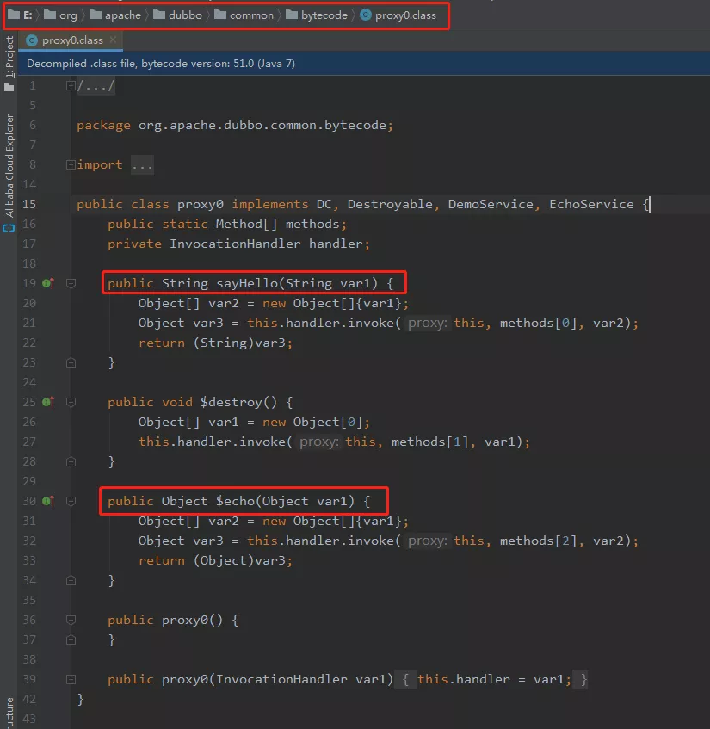Click the class icon on proxy0.class tab

coord(32,40)
